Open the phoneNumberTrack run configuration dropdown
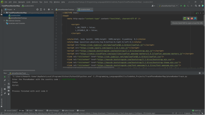Viewport: 205px width, 115px height. (x=168, y=6)
